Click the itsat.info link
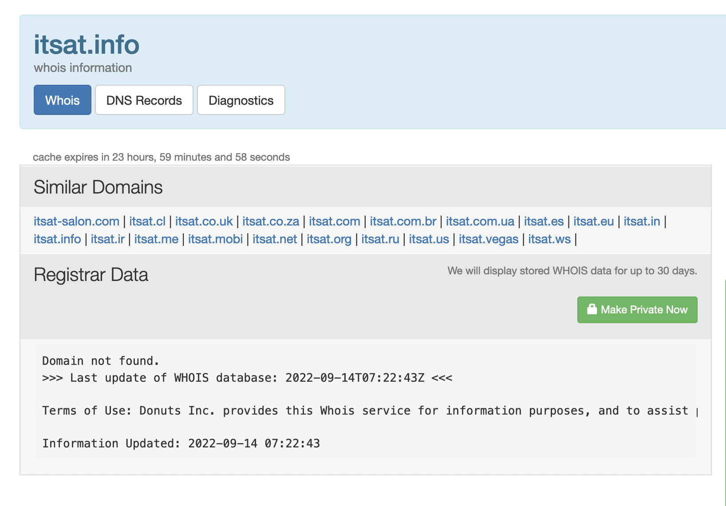Viewport: 726px width, 506px height. click(x=57, y=239)
